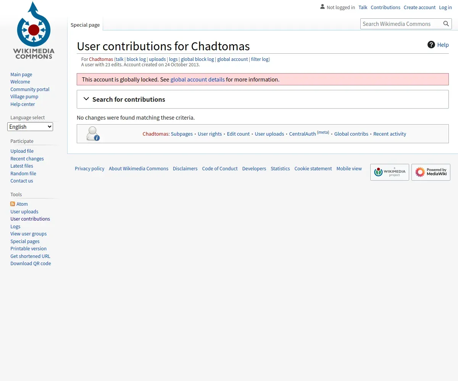The width and height of the screenshot is (458, 381).
Task: Open Contributions in the top bar
Action: pyautogui.click(x=385, y=7)
